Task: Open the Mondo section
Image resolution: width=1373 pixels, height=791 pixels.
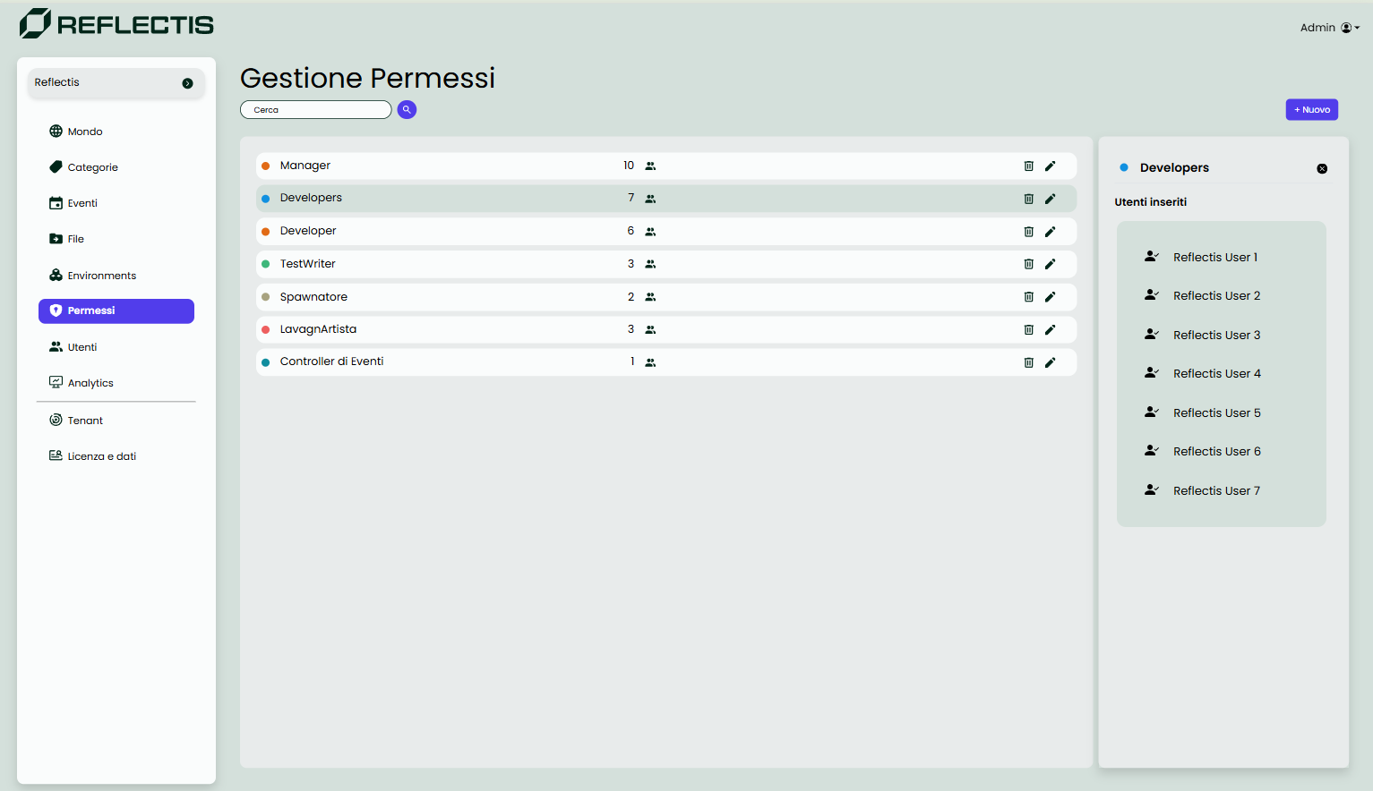Action: 84,131
